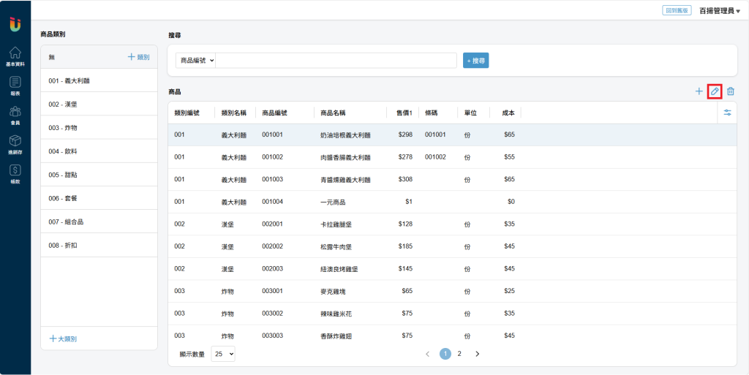The height and width of the screenshot is (375, 749).
Task: Expand 百揚管理員 user menu
Action: point(720,11)
